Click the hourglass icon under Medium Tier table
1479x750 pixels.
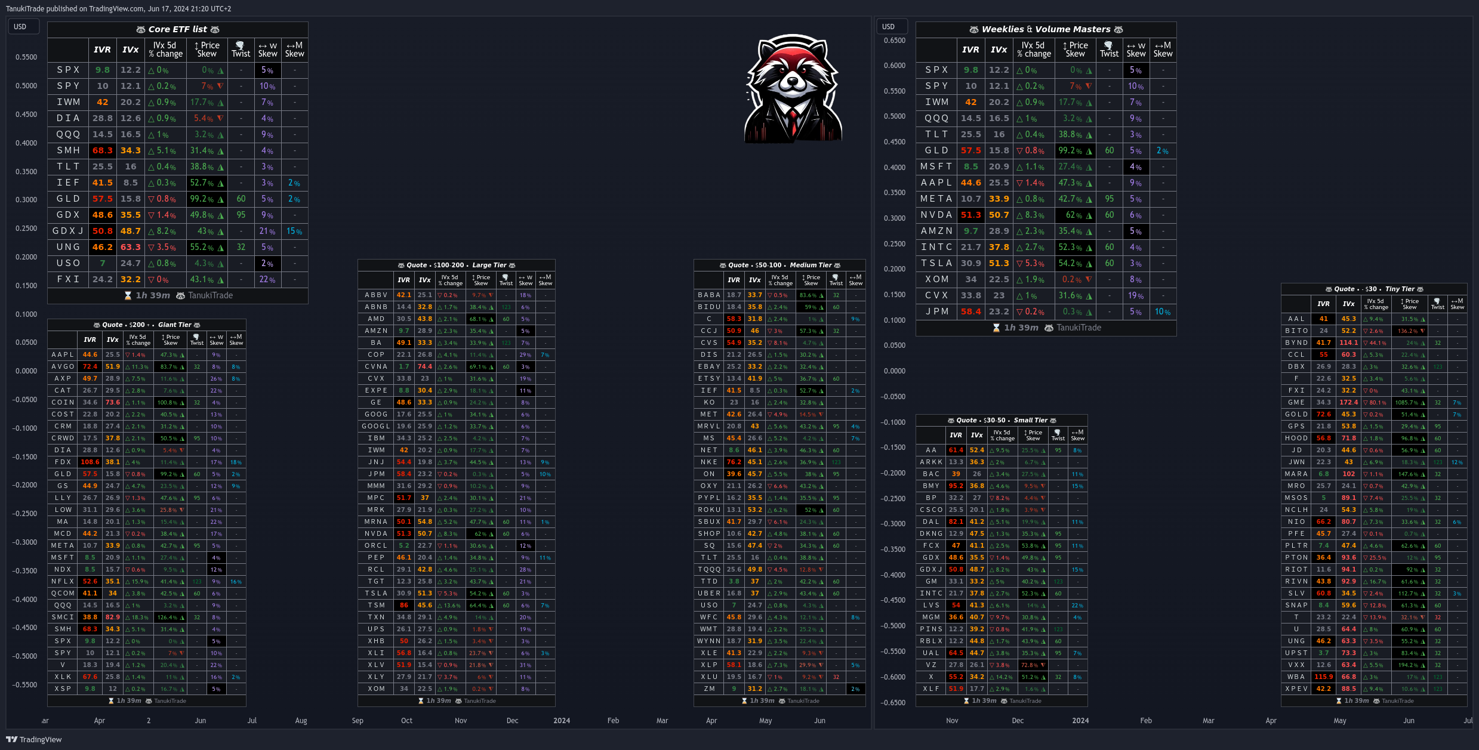744,701
